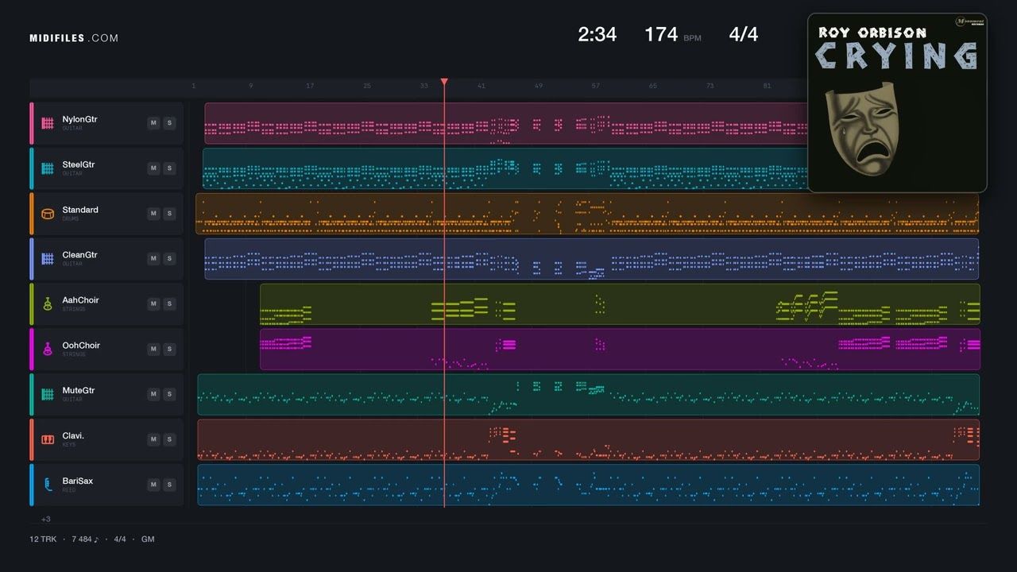Click the red playhead marker on the ruler
This screenshot has width=1017, height=572.
[x=444, y=82]
